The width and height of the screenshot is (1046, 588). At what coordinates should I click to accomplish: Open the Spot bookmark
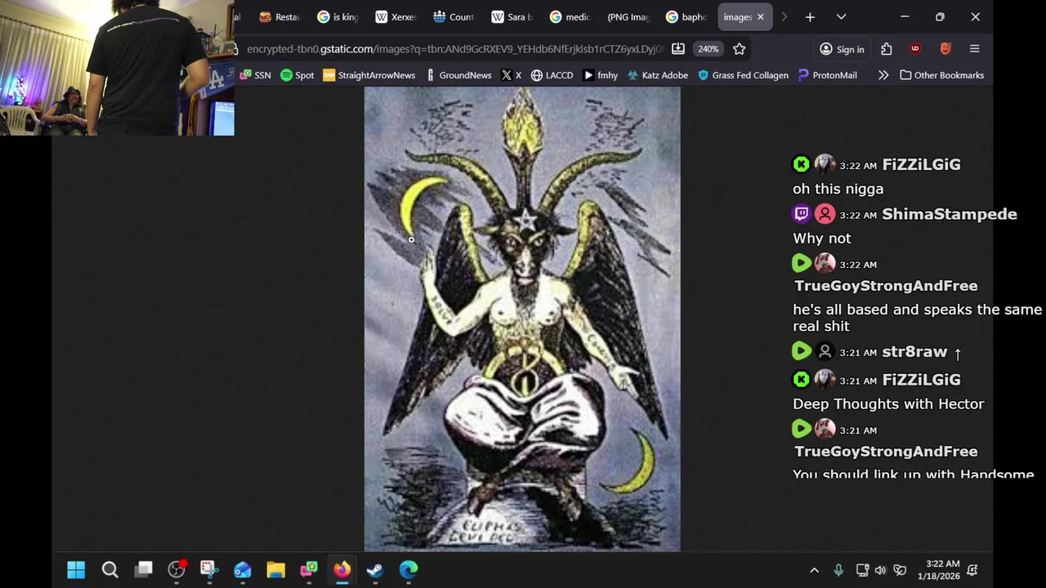coord(297,75)
